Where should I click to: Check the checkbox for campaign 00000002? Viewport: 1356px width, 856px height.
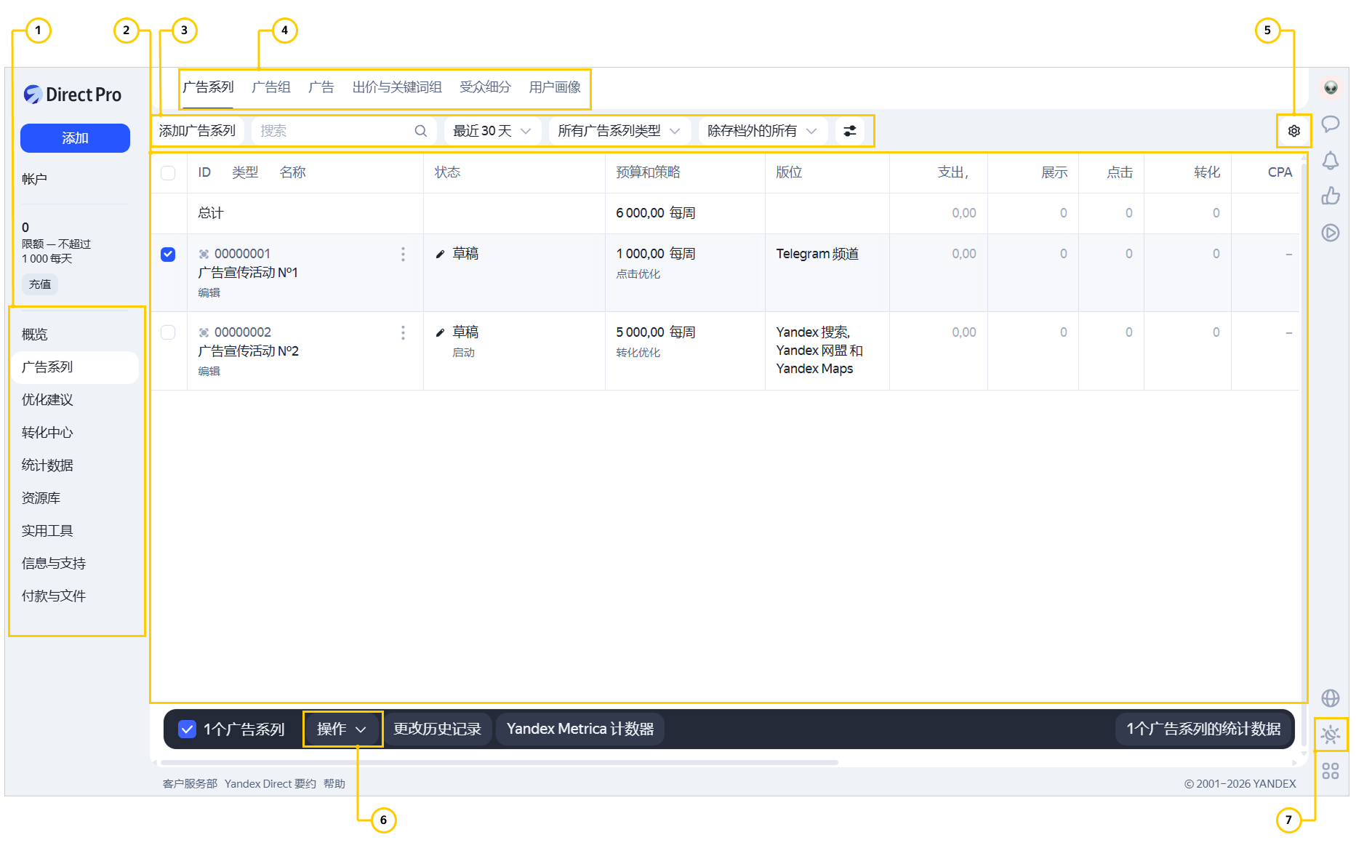click(168, 332)
